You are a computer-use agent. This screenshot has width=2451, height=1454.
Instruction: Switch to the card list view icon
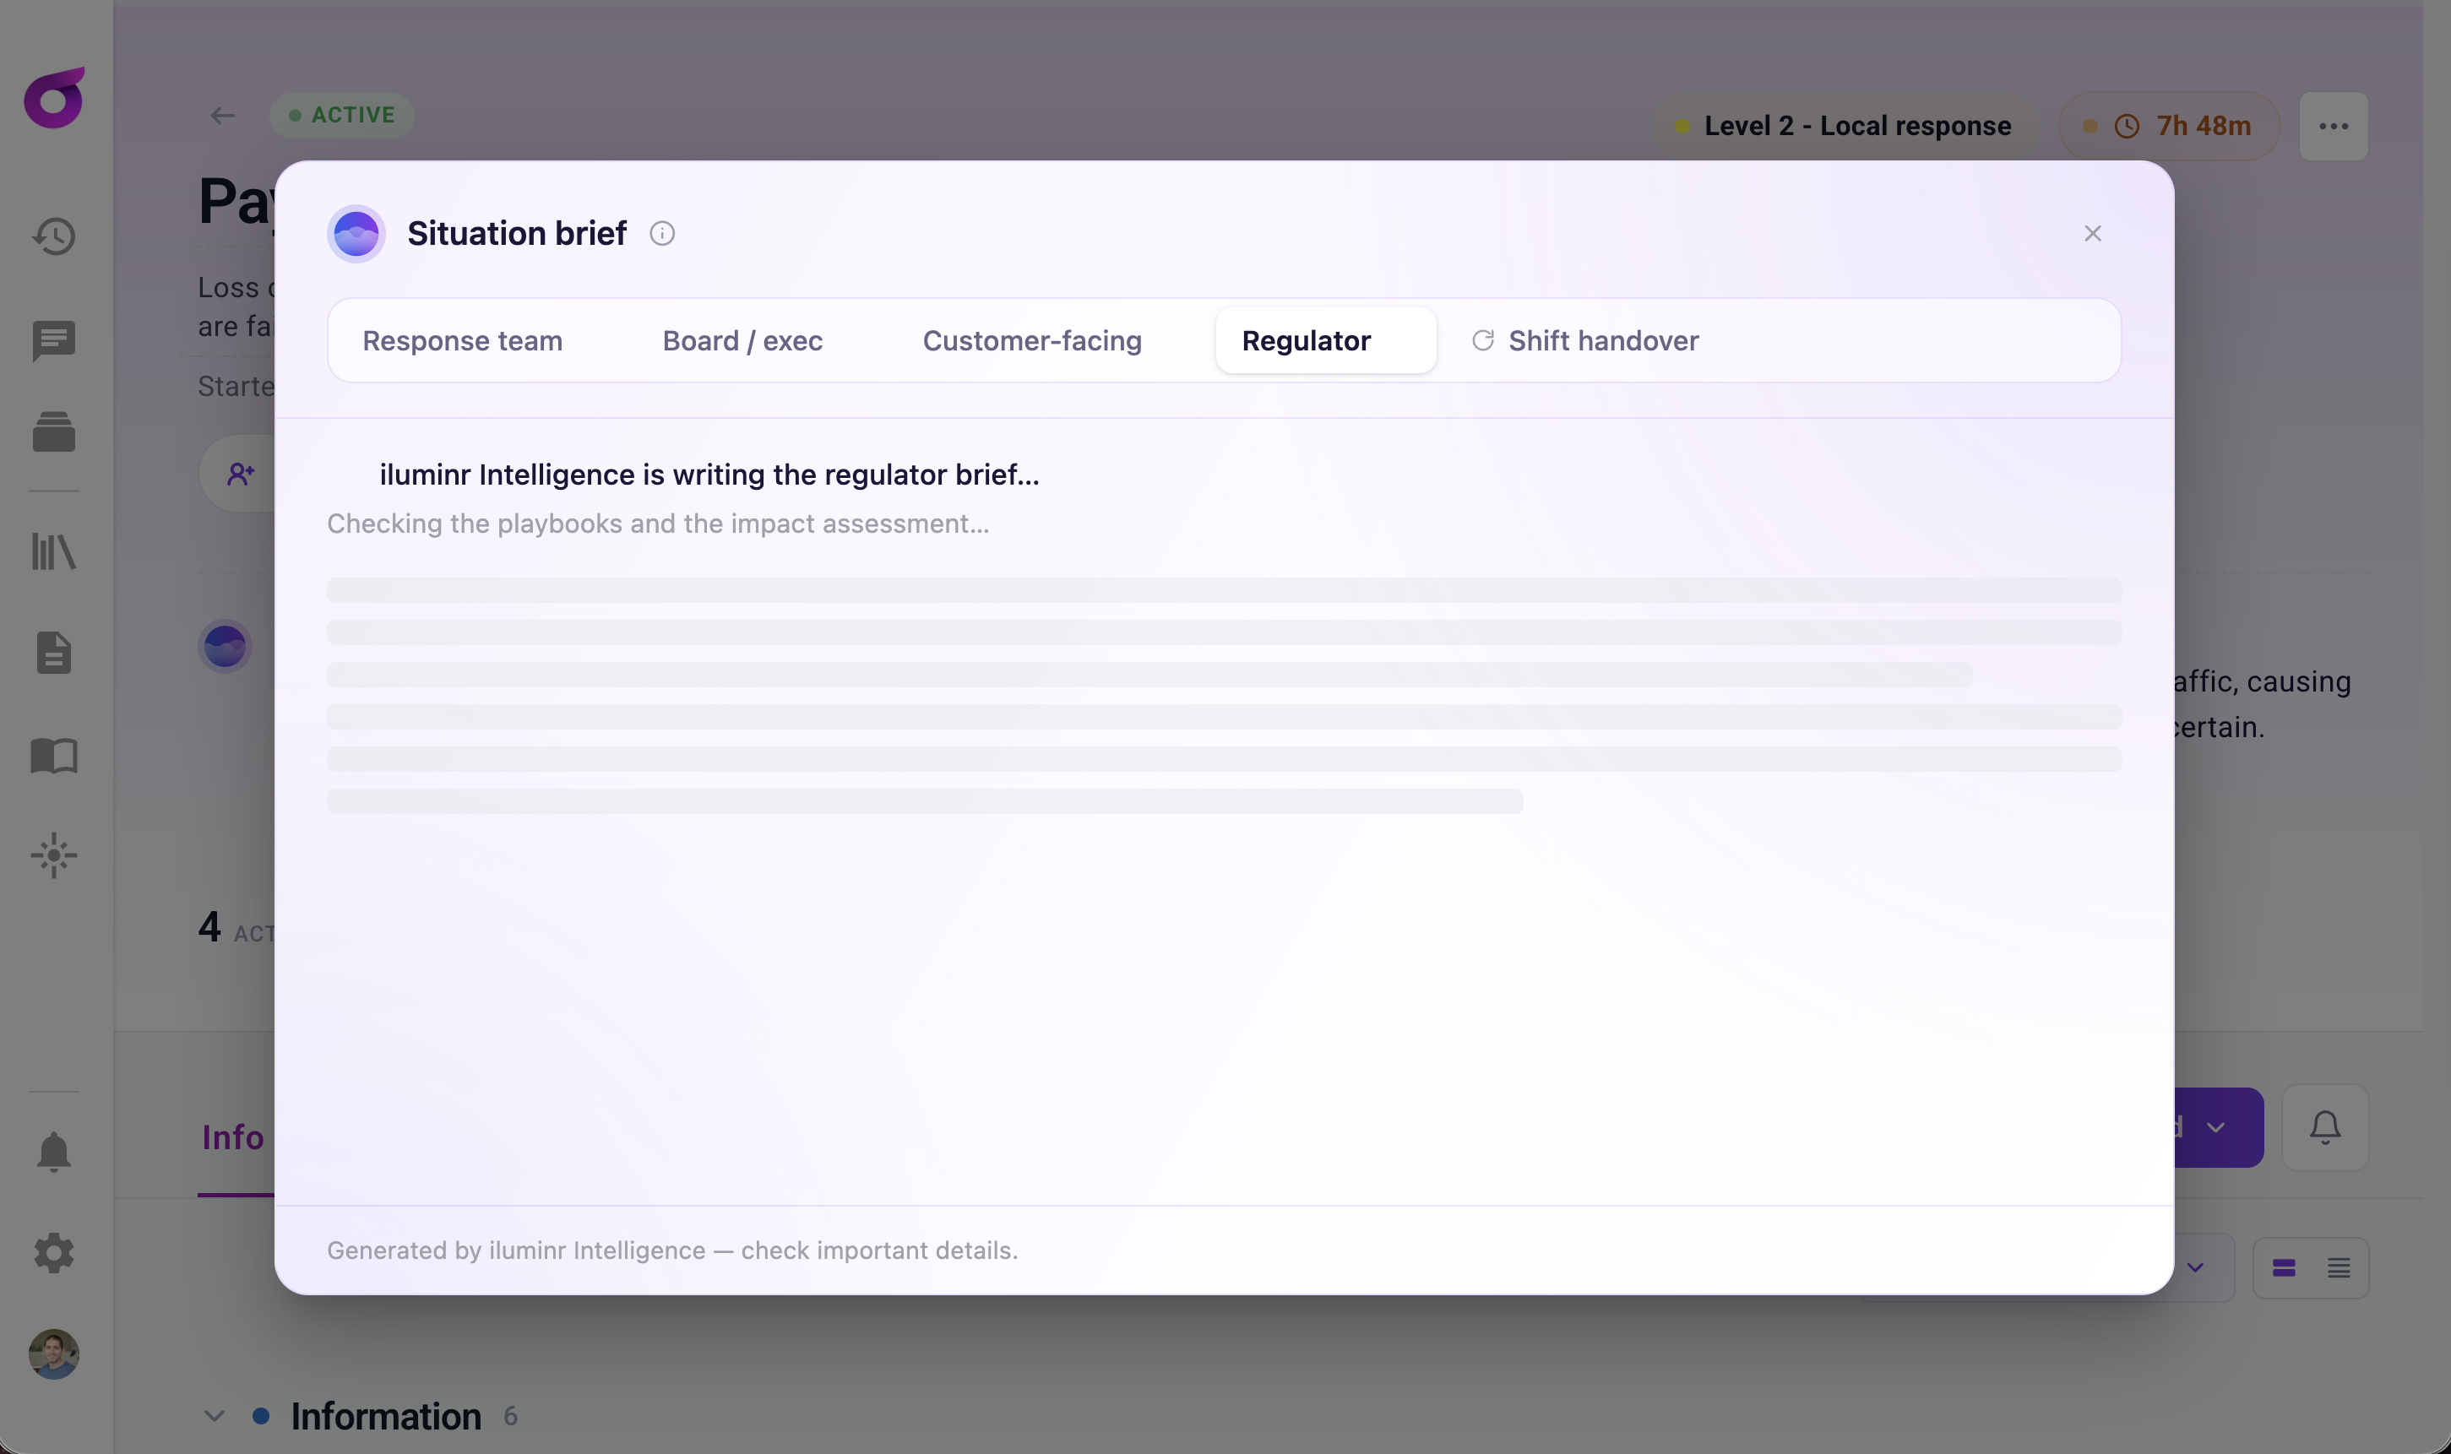click(2284, 1268)
